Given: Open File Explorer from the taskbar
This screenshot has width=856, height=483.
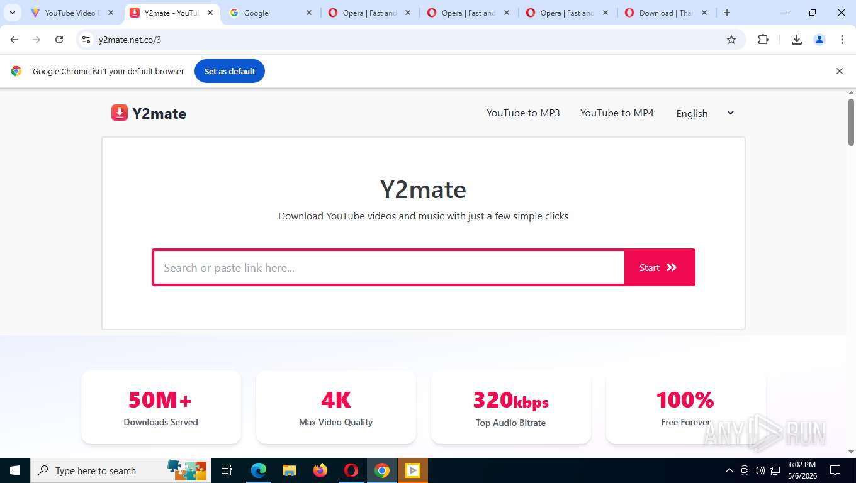Looking at the screenshot, I should 290,470.
